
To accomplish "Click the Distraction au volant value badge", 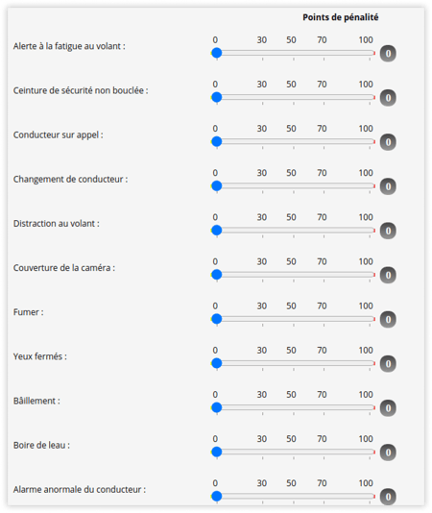I will tap(388, 231).
